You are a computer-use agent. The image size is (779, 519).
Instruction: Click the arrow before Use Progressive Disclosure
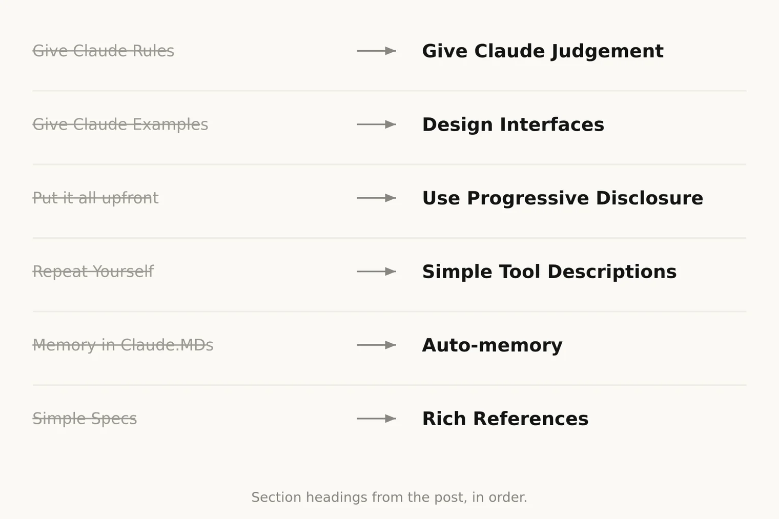coord(376,198)
